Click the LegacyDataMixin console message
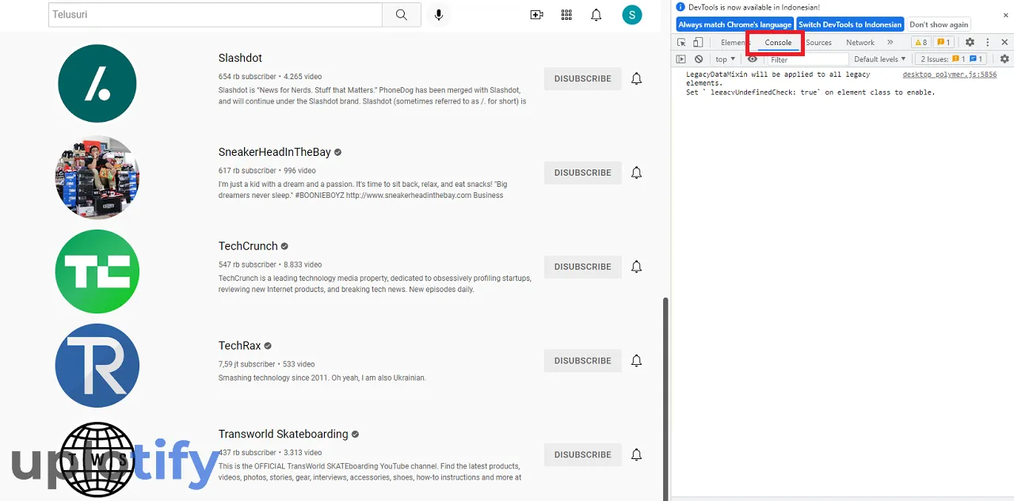The image size is (1014, 501). click(810, 83)
